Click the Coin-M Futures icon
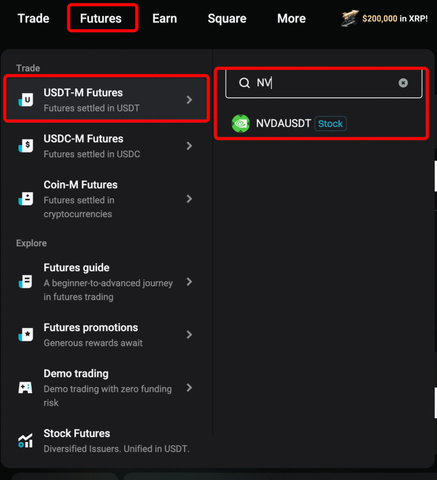This screenshot has height=480, width=437. click(x=26, y=199)
